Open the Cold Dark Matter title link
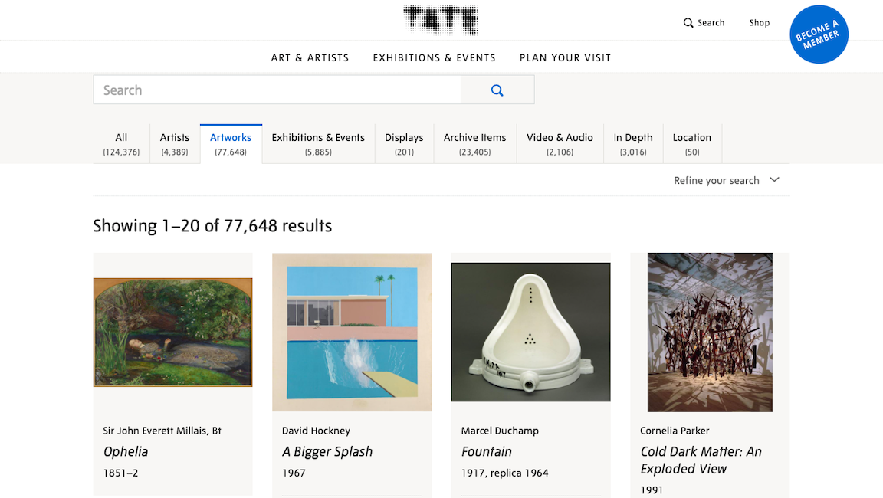This screenshot has width=883, height=498. [x=701, y=460]
